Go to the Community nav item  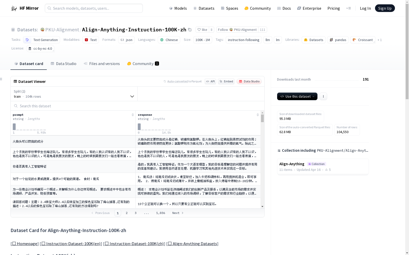tap(258, 8)
